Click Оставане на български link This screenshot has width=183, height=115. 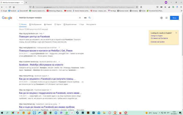tap(159, 38)
